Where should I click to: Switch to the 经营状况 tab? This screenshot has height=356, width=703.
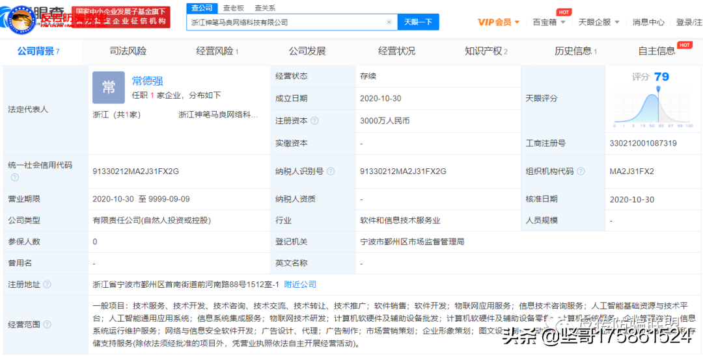click(x=396, y=51)
